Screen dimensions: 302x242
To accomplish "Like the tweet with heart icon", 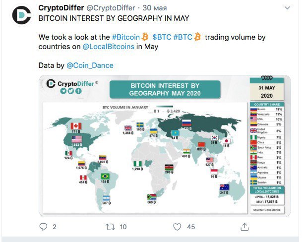I will (177, 227).
